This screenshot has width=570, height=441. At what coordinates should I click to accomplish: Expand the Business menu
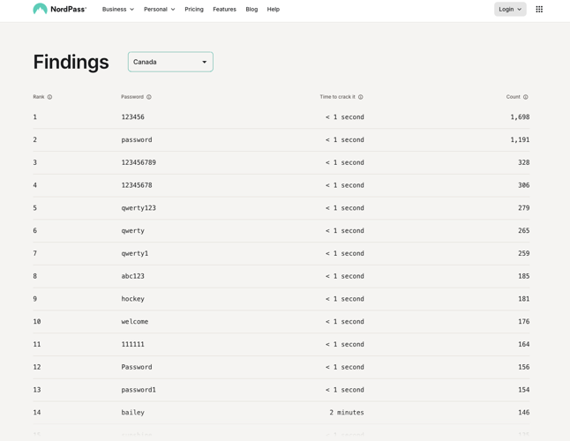118,9
